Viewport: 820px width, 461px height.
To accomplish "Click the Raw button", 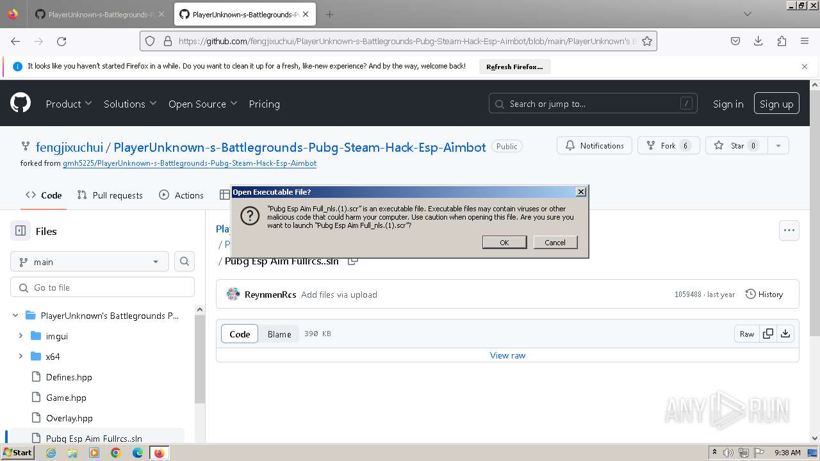I will (747, 334).
